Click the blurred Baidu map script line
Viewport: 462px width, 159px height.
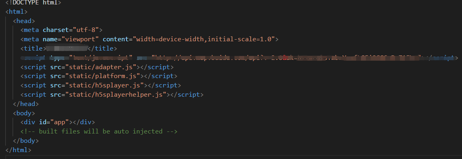pyautogui.click(x=239, y=57)
